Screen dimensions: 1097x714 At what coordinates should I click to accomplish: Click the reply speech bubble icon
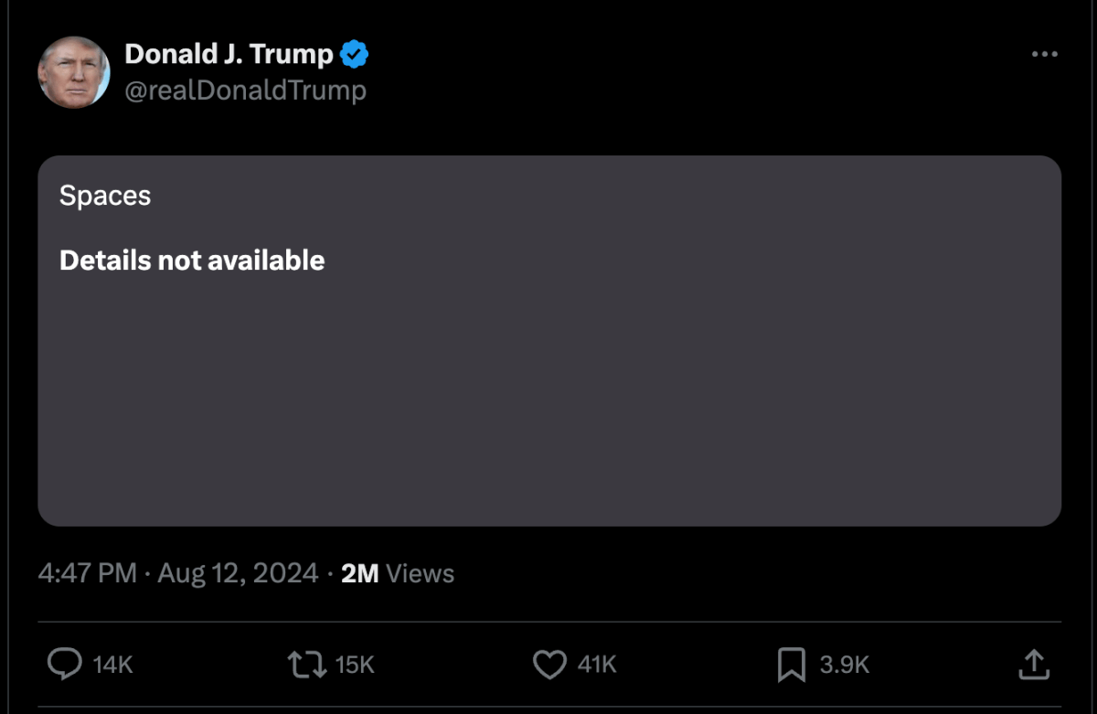tap(64, 665)
